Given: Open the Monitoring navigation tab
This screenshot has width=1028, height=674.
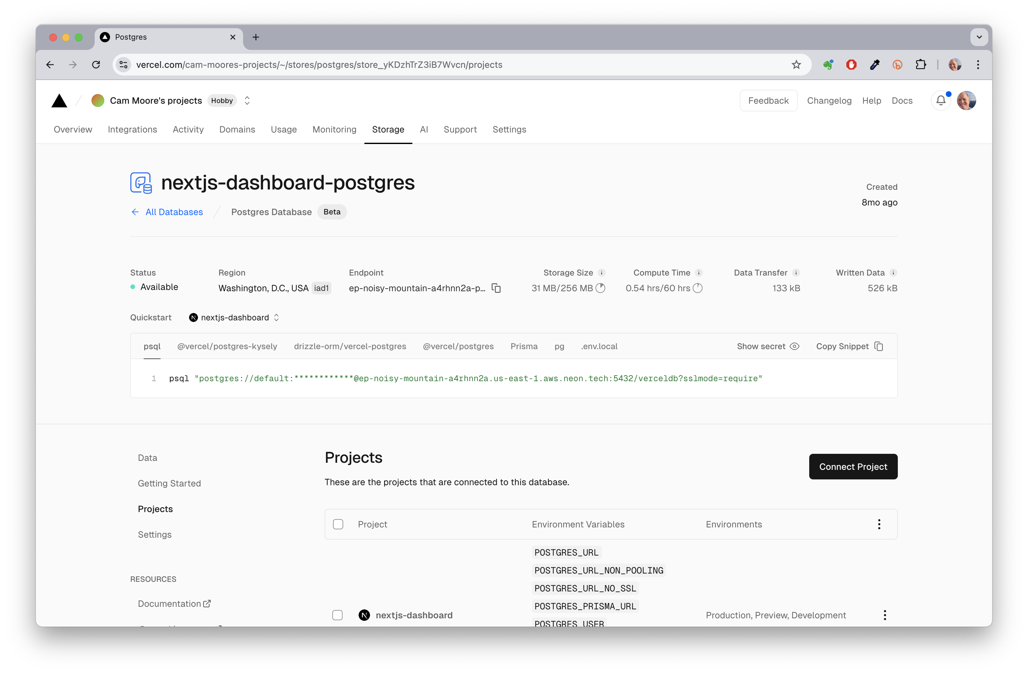Looking at the screenshot, I should [x=334, y=130].
